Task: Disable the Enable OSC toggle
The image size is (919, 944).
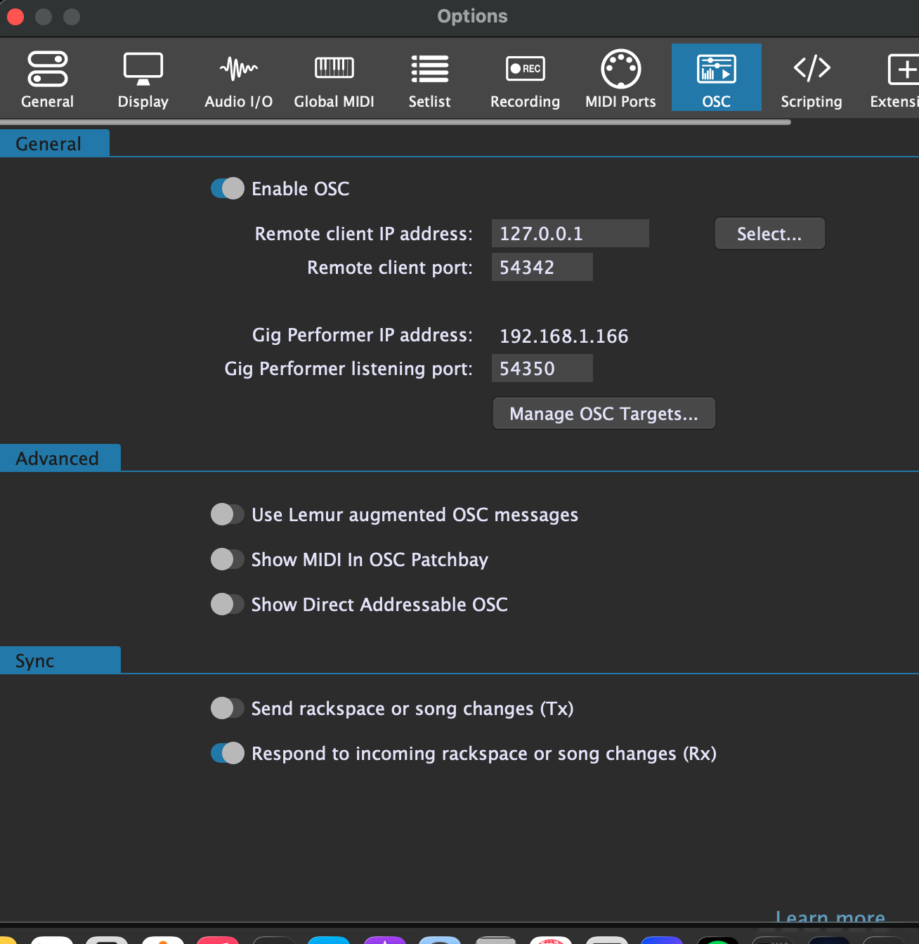Action: tap(227, 189)
